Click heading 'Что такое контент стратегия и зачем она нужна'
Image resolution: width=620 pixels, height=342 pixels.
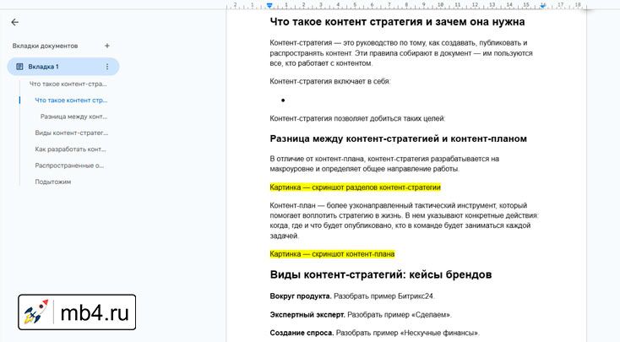point(397,22)
